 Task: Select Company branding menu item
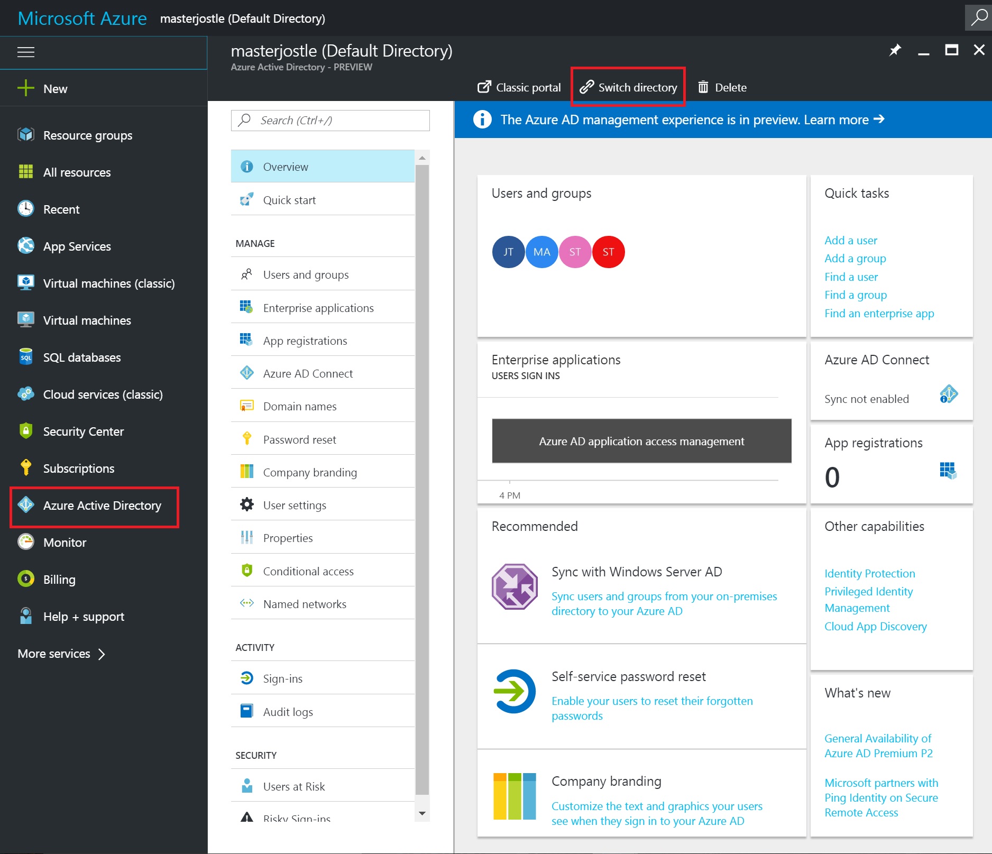point(323,472)
